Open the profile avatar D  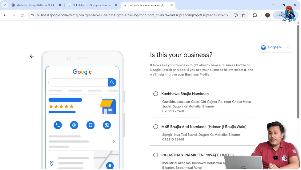267,15
